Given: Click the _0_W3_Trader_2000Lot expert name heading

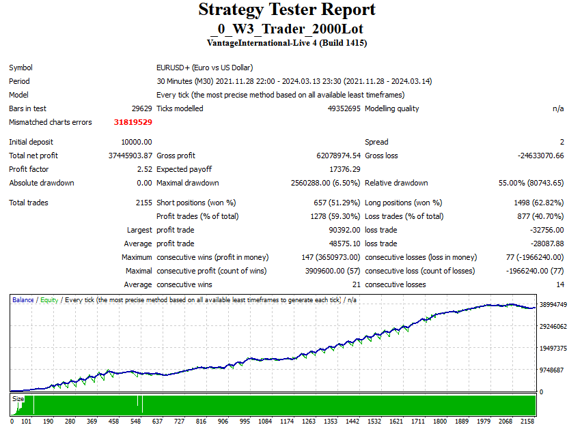Looking at the screenshot, I should pos(287,29).
